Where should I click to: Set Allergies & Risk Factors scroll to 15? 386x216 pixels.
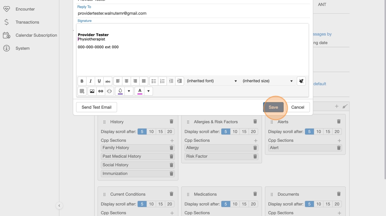point(244,131)
